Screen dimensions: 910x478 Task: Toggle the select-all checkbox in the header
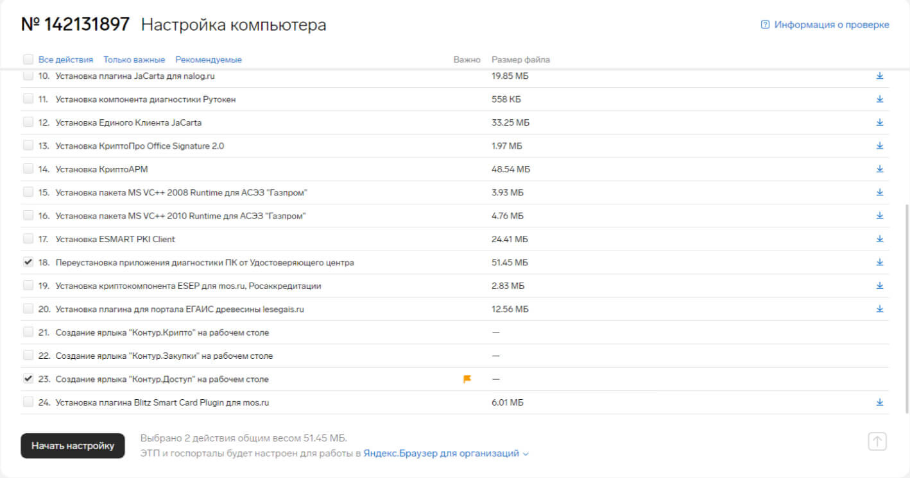(x=28, y=60)
